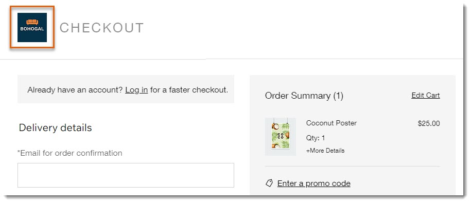Open the Edit Cart link
Screen dimensions: 471x203
[426, 96]
